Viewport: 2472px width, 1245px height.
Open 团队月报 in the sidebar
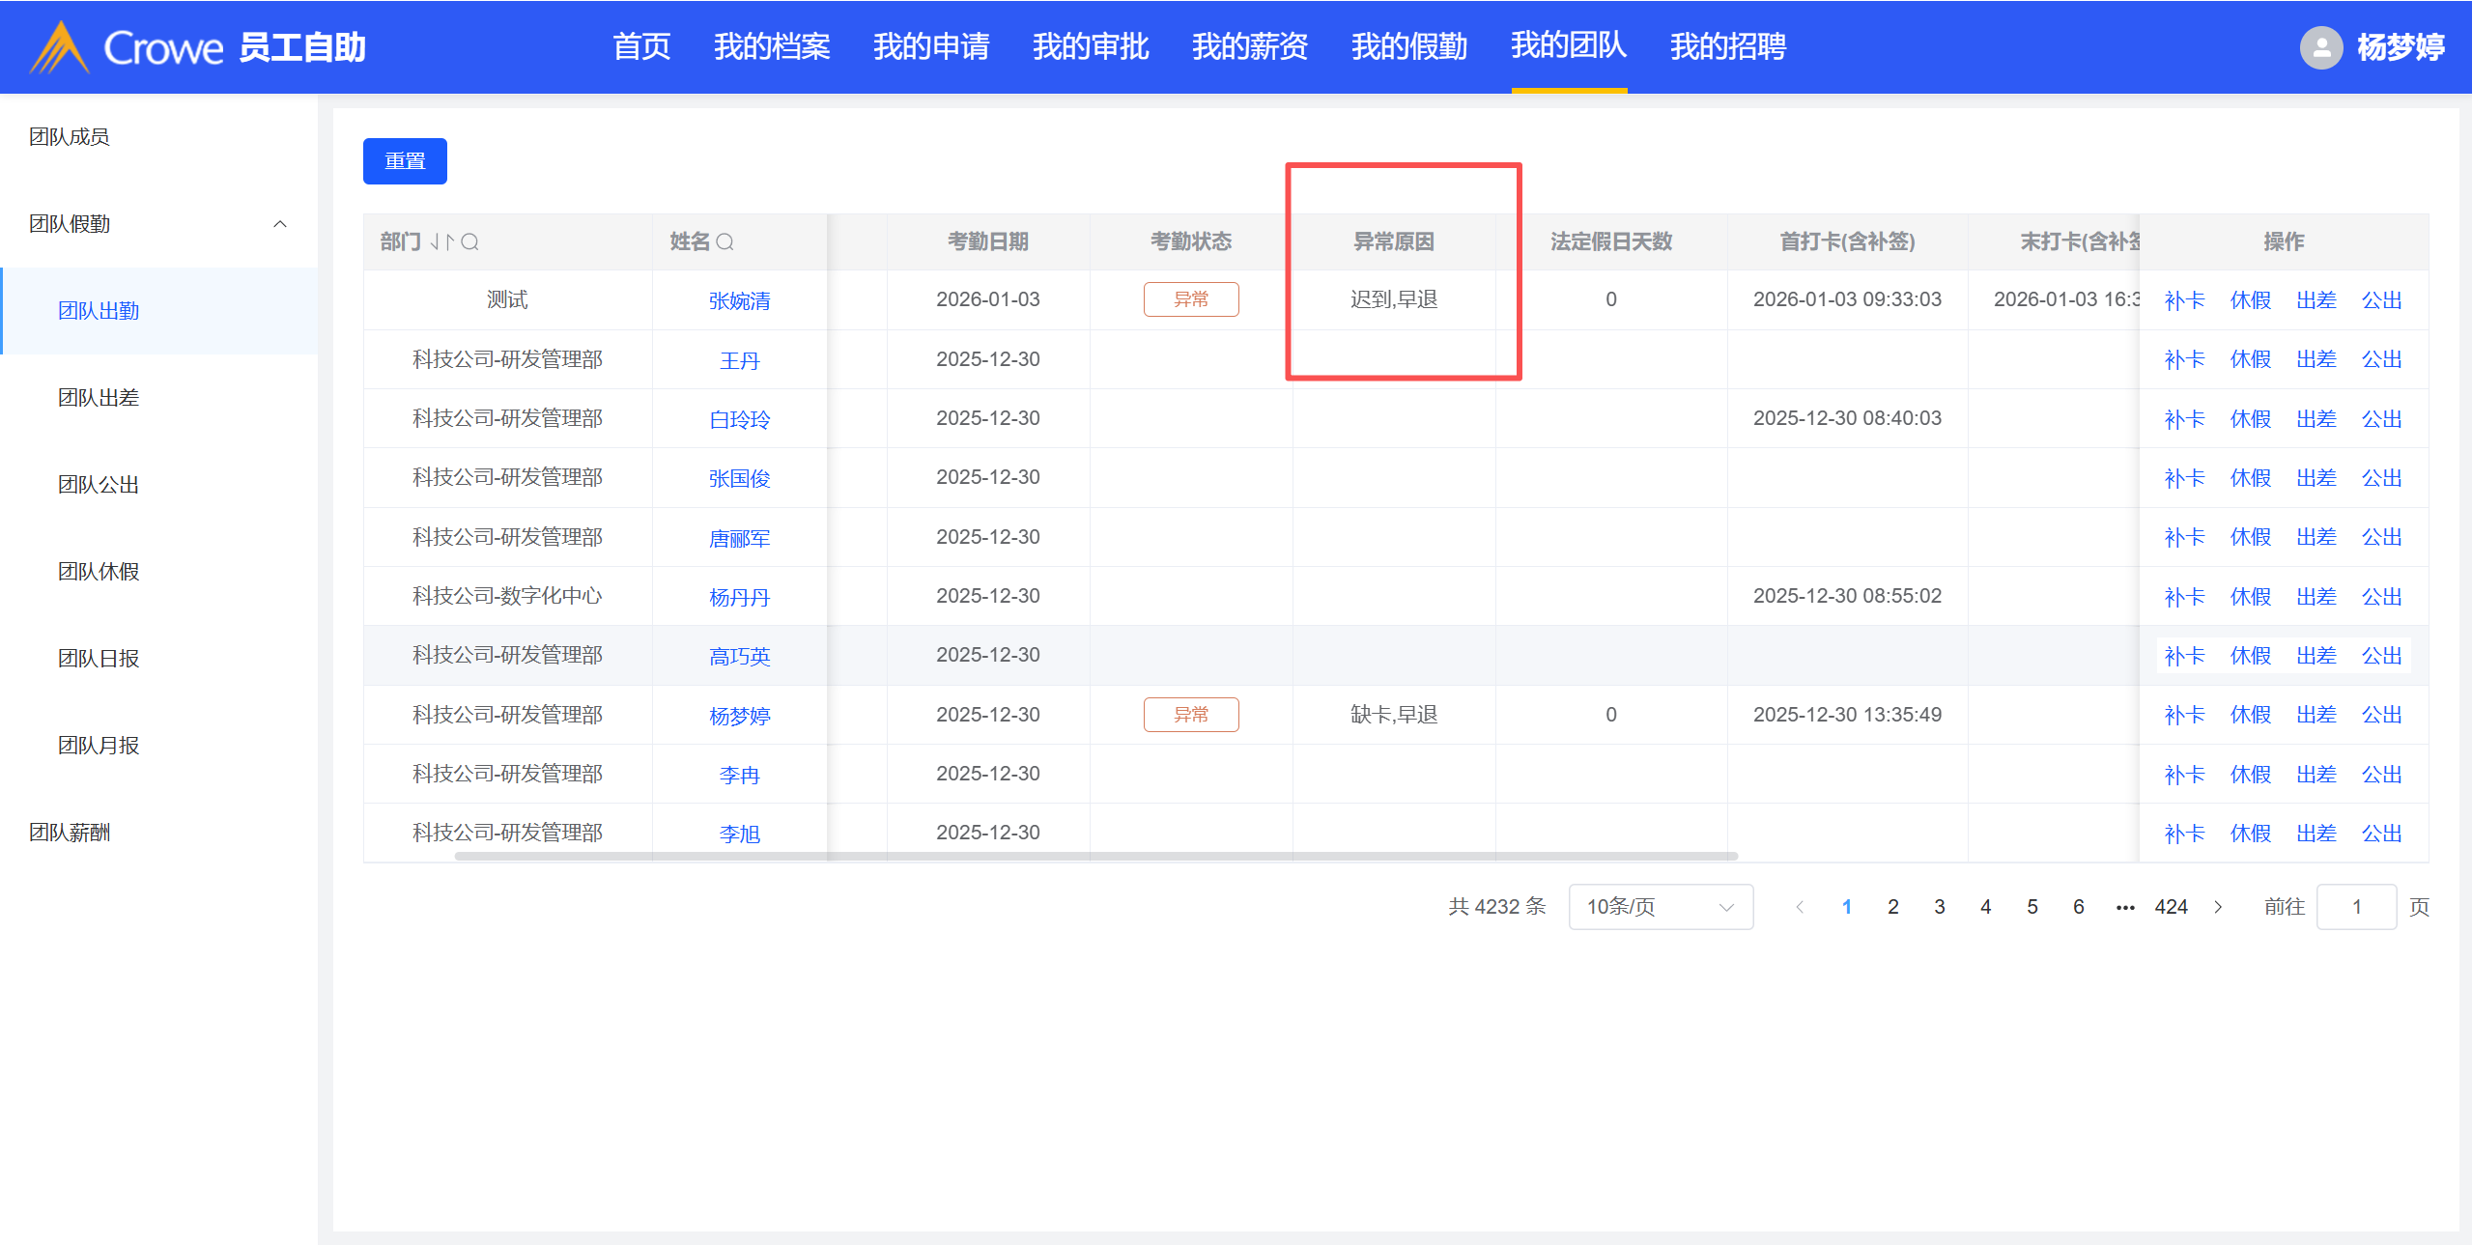(x=99, y=746)
